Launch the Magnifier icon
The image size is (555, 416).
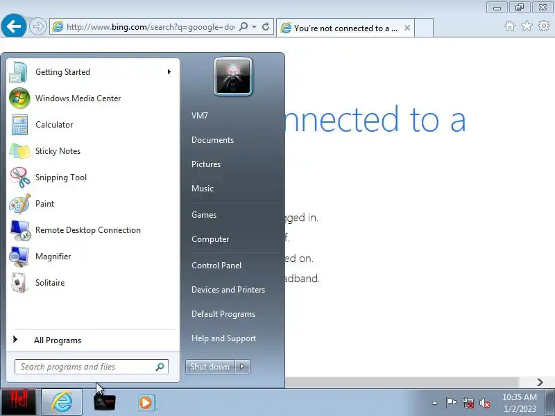point(19,257)
